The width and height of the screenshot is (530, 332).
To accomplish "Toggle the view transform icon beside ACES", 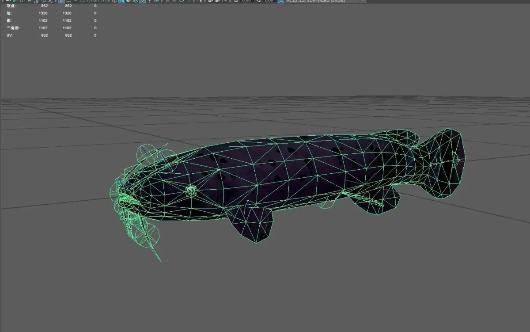I will (281, 1).
